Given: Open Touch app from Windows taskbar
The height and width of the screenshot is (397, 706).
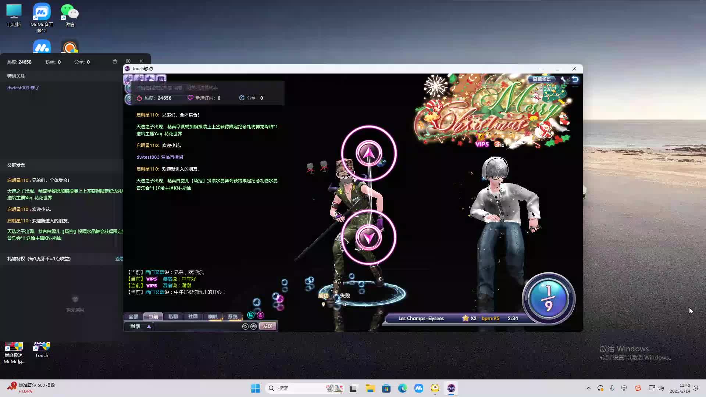Looking at the screenshot, I should point(451,388).
